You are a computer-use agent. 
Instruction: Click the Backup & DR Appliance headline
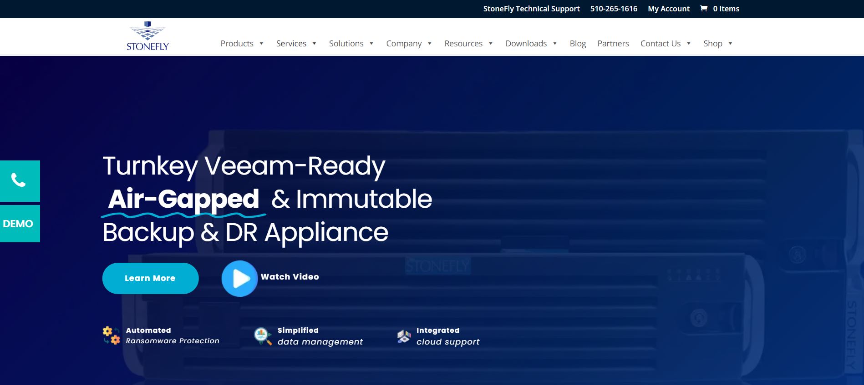pos(245,233)
